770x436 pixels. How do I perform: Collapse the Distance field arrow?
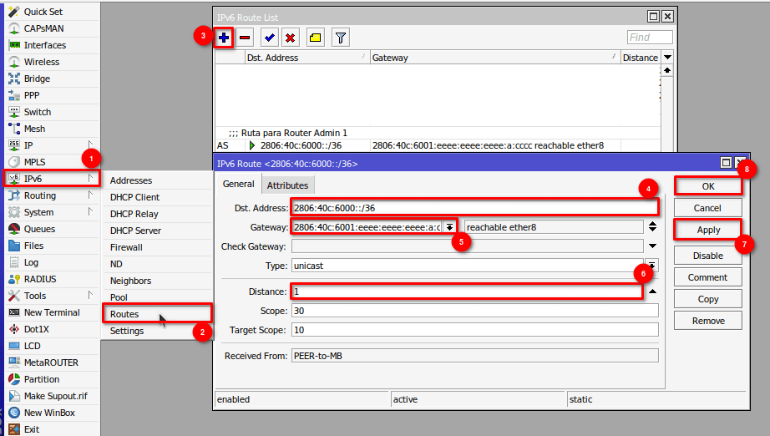(x=652, y=292)
